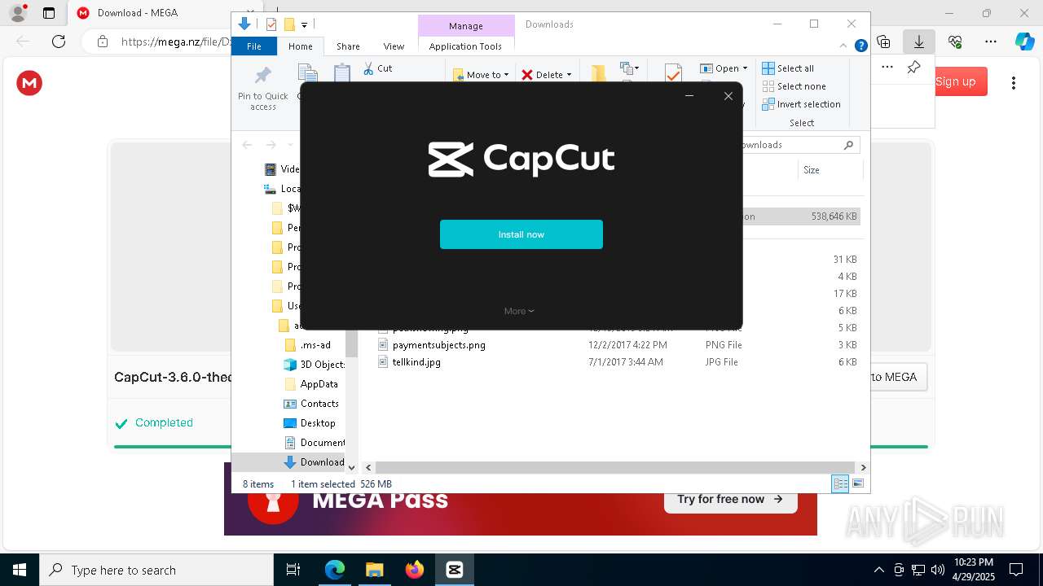Switch to Large icons view layout icon

(857, 483)
